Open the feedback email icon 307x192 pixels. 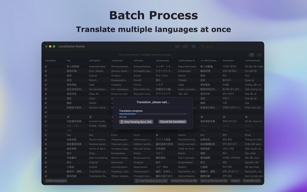tap(185, 46)
